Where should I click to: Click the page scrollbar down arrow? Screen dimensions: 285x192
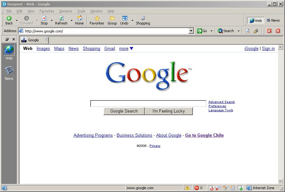280,181
